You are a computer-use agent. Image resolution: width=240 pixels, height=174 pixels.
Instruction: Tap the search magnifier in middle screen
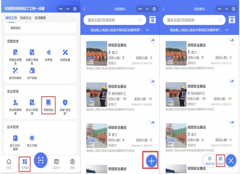(x=140, y=20)
